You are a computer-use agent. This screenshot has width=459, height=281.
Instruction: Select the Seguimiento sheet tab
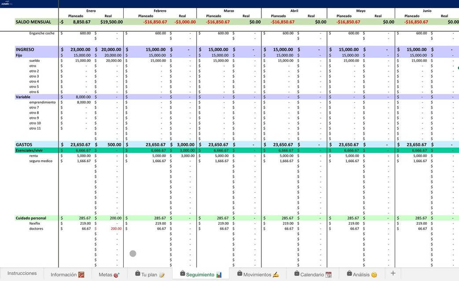tap(201, 274)
